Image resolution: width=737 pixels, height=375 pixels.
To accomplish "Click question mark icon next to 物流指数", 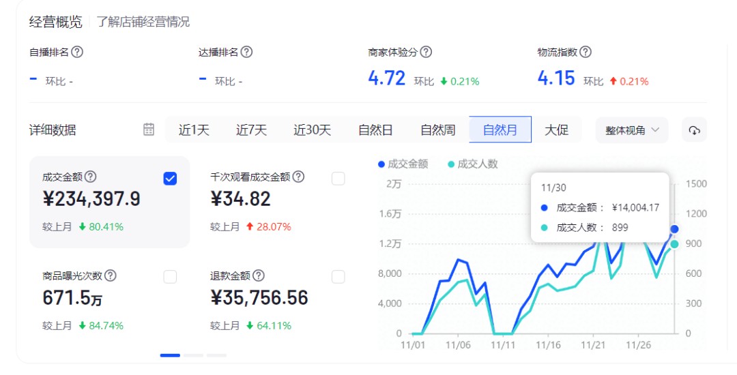I will click(585, 52).
